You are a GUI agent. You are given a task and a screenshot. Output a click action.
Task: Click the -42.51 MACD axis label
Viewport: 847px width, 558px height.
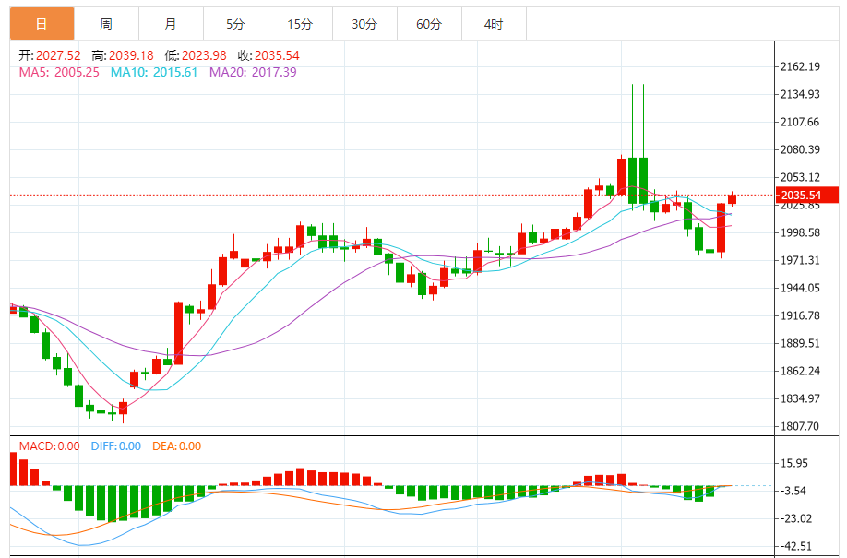796,546
